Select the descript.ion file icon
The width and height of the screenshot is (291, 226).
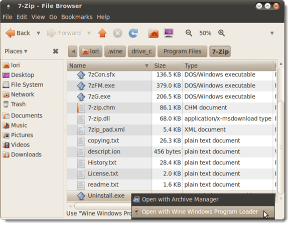click(81, 152)
